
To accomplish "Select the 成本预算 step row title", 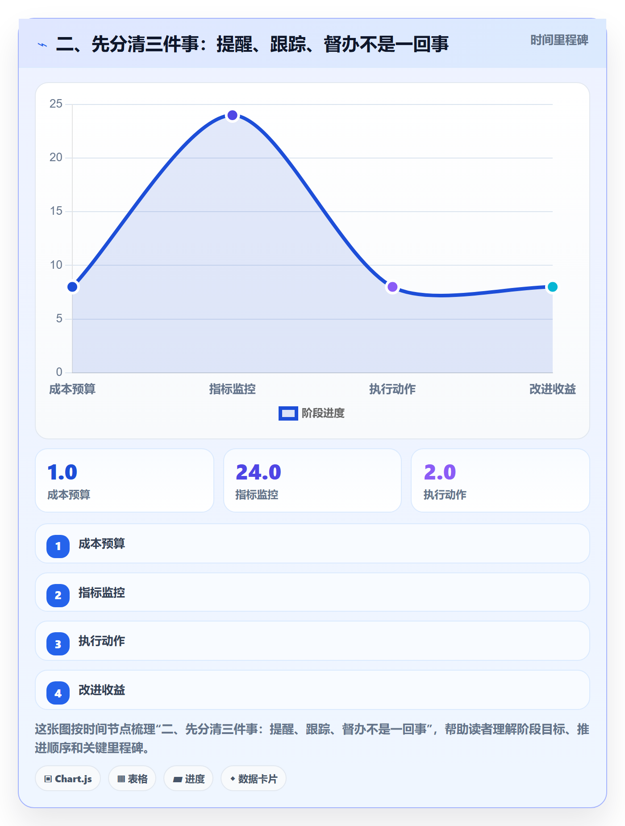I will pos(102,544).
